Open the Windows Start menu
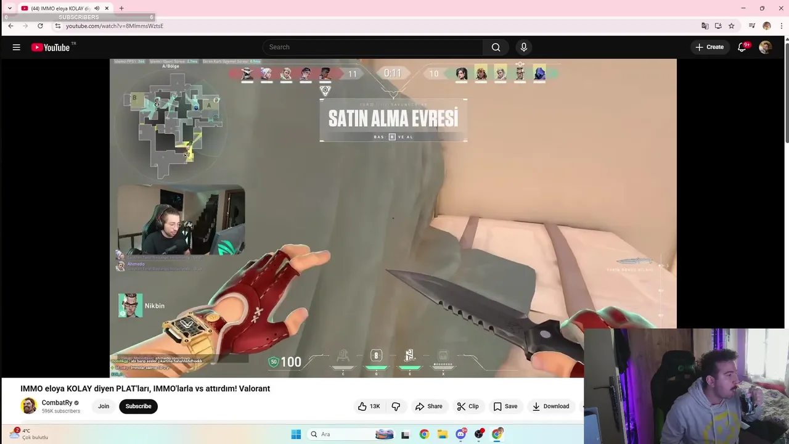Viewport: 789px width, 444px height. [x=296, y=434]
